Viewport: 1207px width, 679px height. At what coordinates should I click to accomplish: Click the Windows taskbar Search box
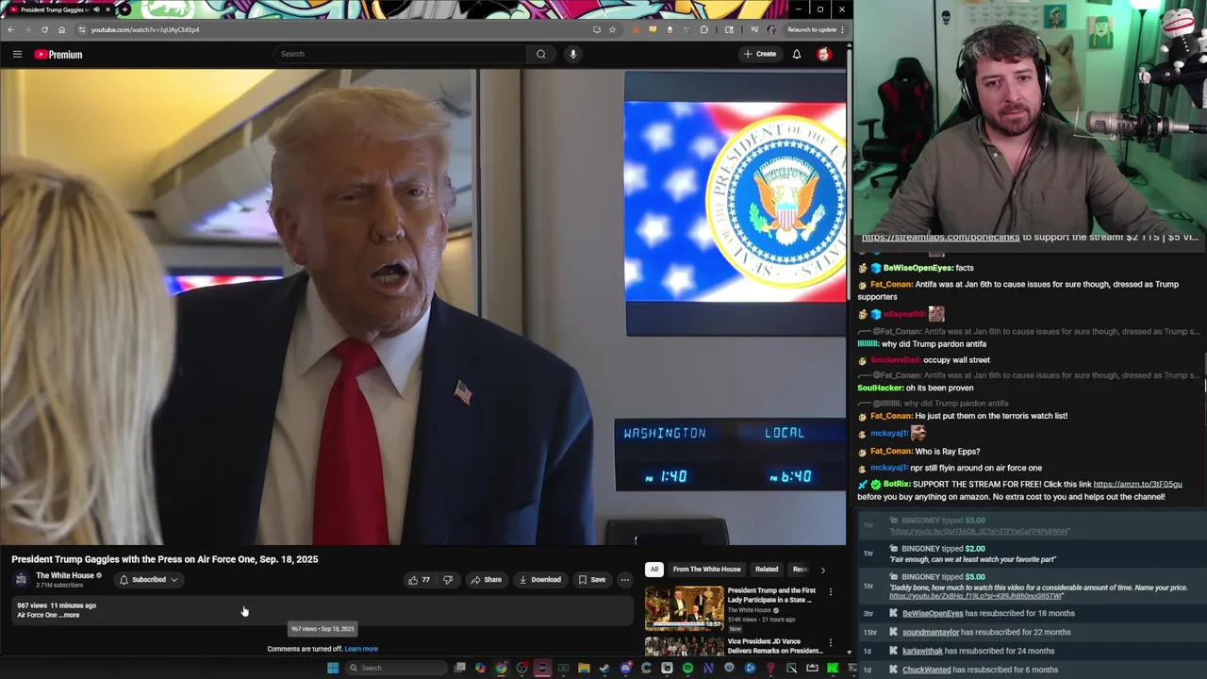[394, 668]
